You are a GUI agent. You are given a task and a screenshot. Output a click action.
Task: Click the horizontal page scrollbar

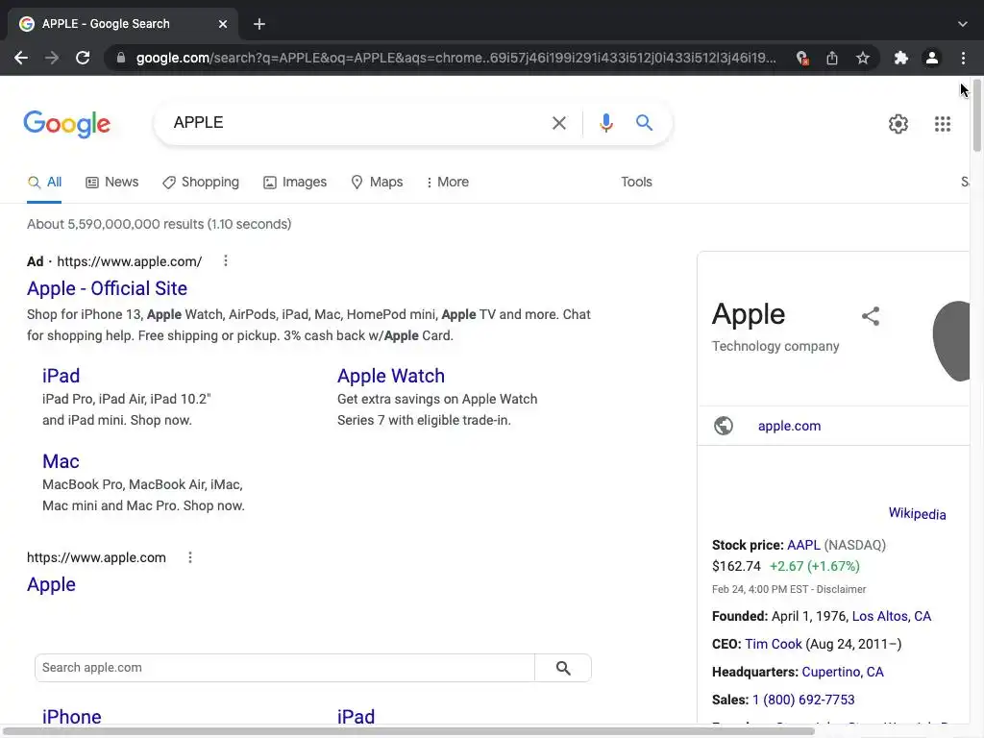pos(407,731)
